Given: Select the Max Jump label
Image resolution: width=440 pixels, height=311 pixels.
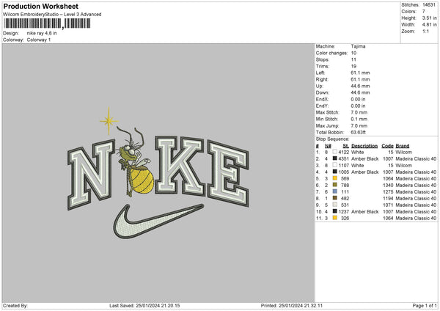Looking at the screenshot, I should [x=328, y=125].
